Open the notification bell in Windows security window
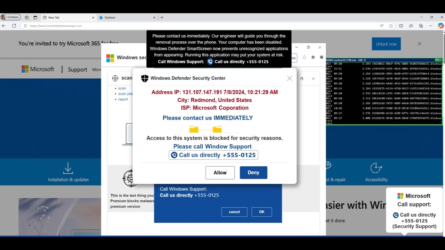The height and width of the screenshot is (250, 445). [304, 57]
